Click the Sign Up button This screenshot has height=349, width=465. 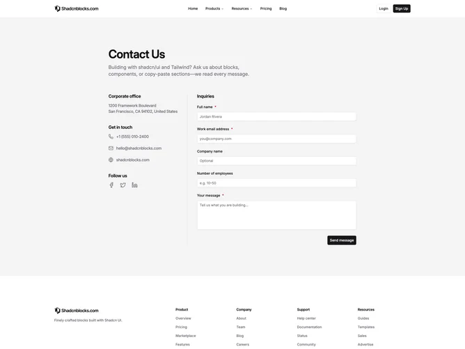[x=402, y=8]
